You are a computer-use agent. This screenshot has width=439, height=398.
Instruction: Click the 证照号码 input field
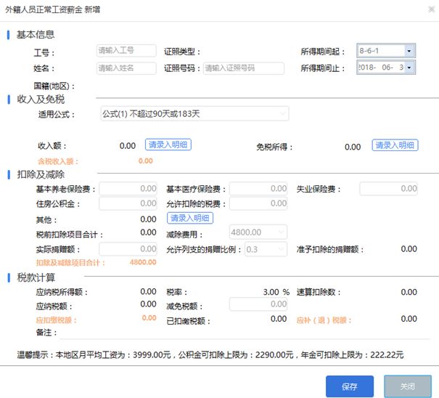click(x=243, y=68)
